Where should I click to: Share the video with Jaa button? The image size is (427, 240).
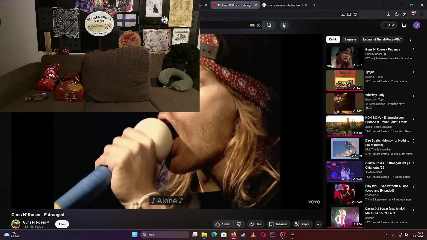(255, 224)
